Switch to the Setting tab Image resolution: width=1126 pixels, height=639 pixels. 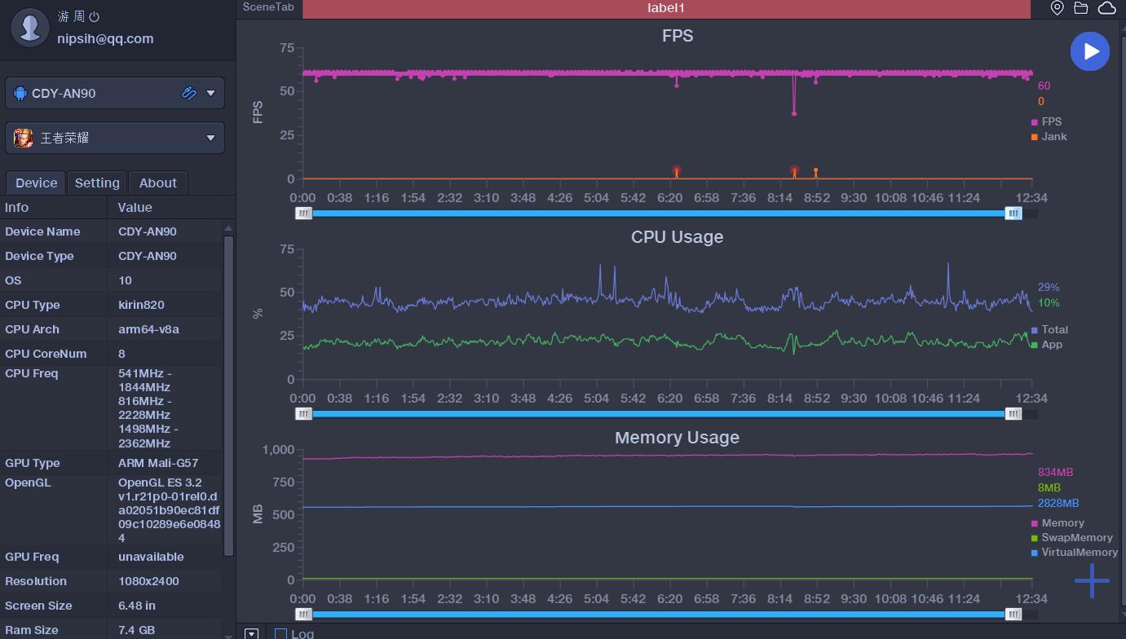pyautogui.click(x=97, y=183)
